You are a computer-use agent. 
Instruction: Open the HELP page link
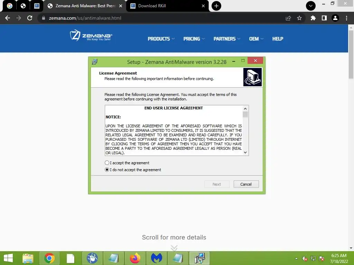[278, 39]
